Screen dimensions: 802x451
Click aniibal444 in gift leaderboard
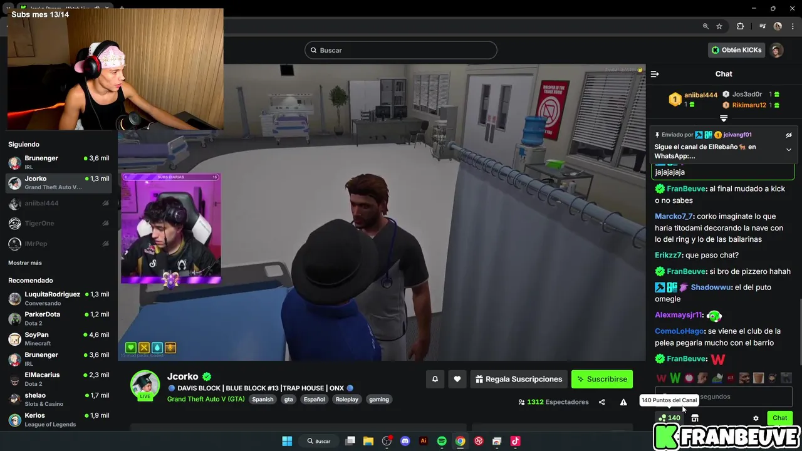[700, 95]
